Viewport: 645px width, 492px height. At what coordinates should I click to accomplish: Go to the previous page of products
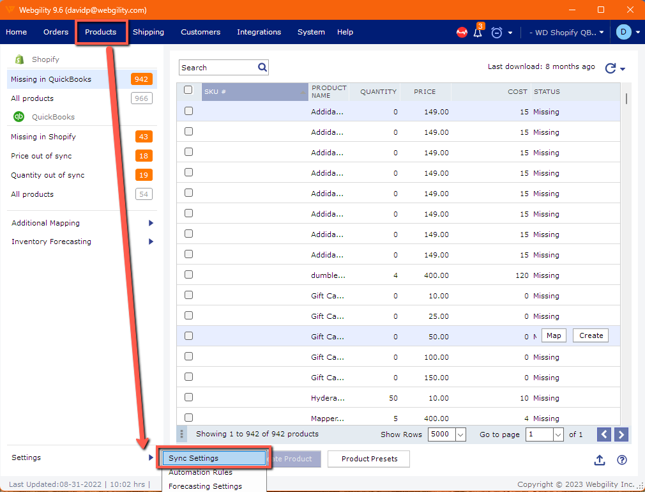click(x=604, y=434)
